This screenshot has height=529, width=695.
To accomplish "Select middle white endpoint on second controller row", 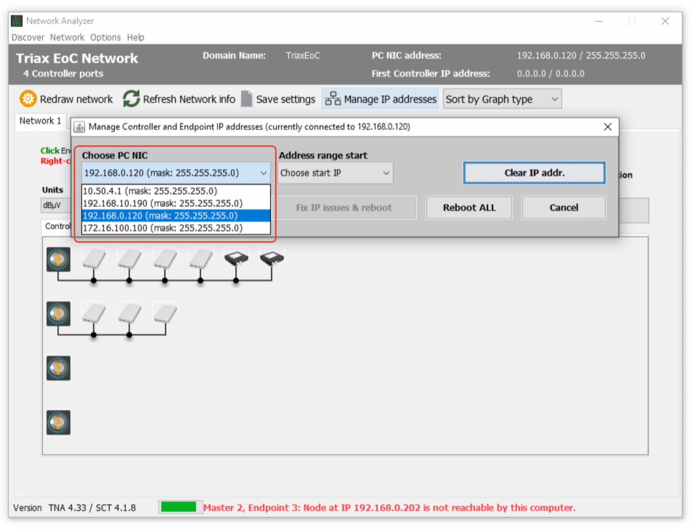I will 129,313.
